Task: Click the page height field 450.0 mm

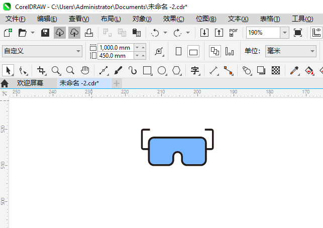Action: coord(116,56)
